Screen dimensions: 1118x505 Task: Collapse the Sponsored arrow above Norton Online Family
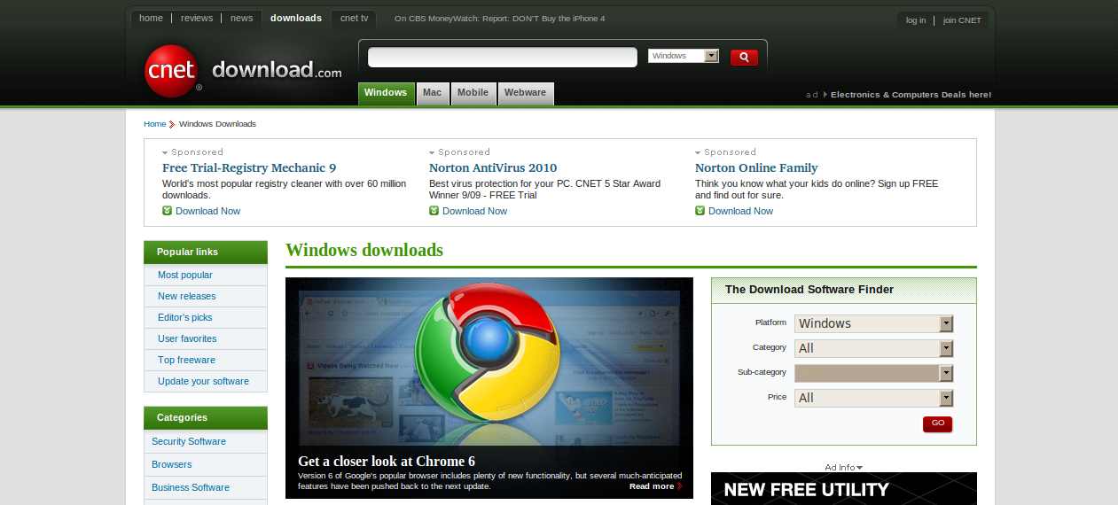698,152
